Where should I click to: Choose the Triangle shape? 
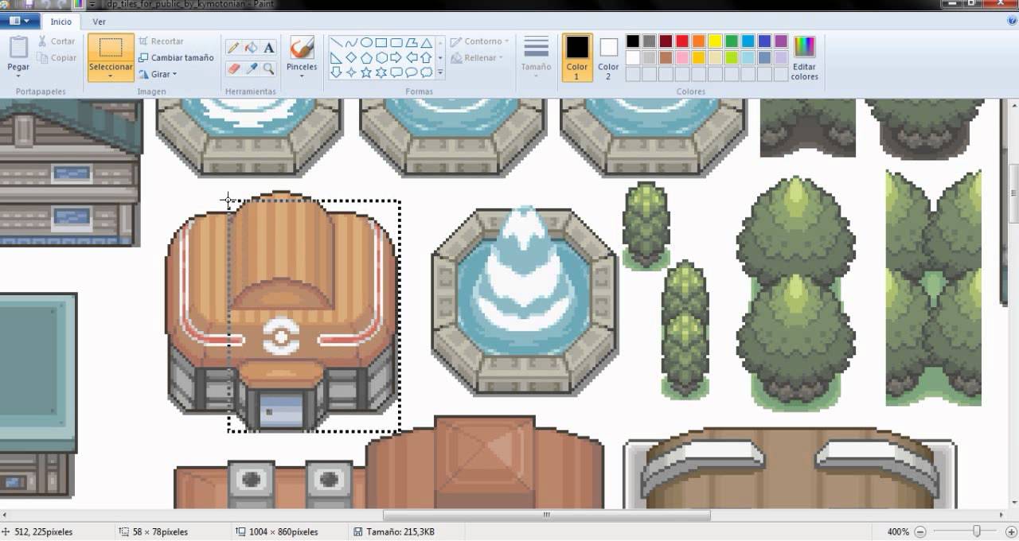(427, 43)
